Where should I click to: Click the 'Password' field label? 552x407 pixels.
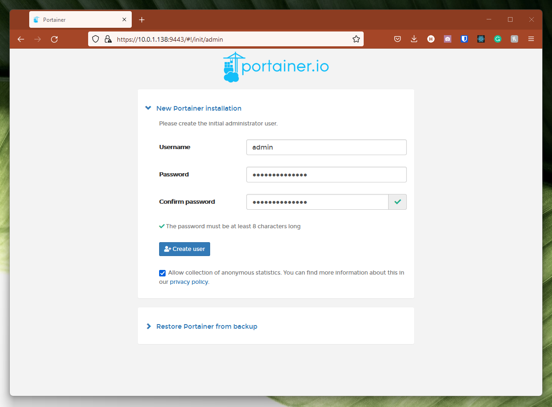pos(174,174)
